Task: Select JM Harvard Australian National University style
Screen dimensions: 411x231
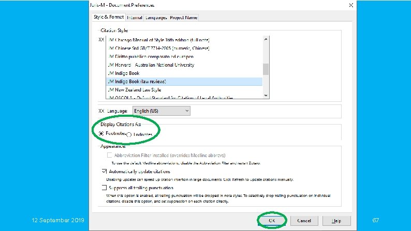Action: click(184, 65)
